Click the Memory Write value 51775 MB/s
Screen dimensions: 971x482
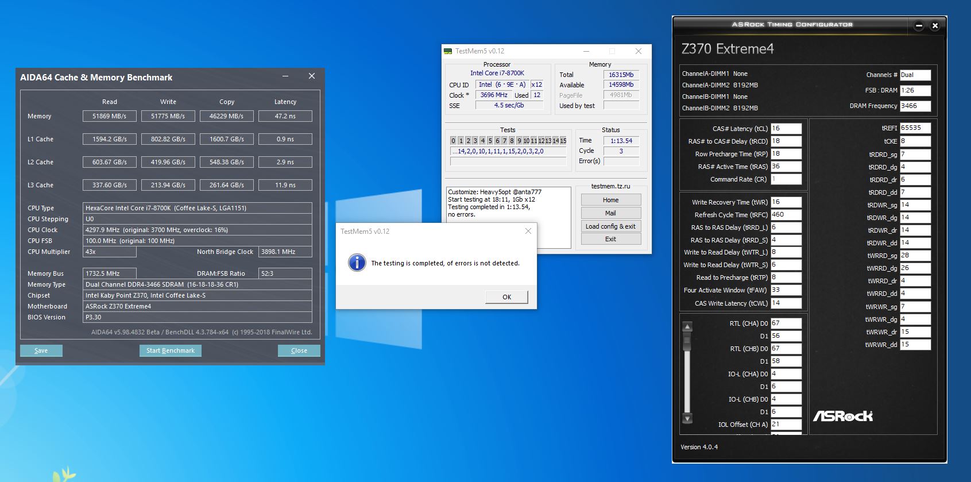(168, 116)
